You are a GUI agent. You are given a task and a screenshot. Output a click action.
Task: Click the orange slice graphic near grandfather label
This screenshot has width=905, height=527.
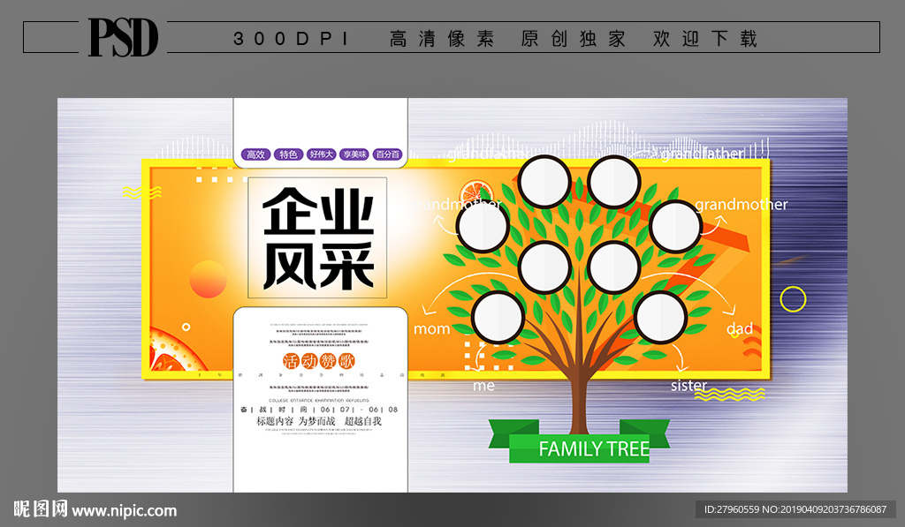click(x=475, y=190)
